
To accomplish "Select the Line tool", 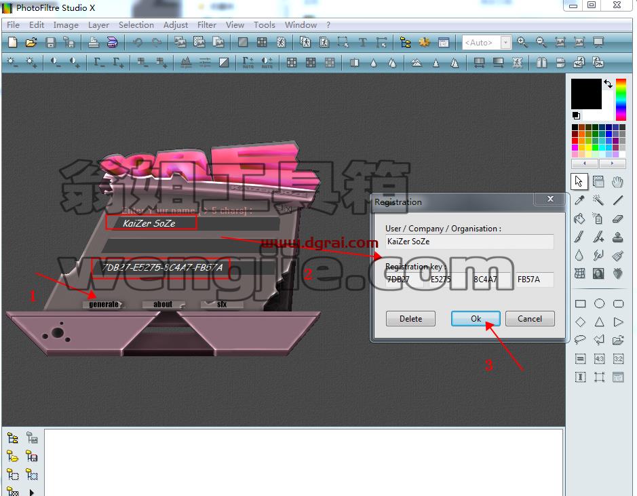I will coord(618,200).
